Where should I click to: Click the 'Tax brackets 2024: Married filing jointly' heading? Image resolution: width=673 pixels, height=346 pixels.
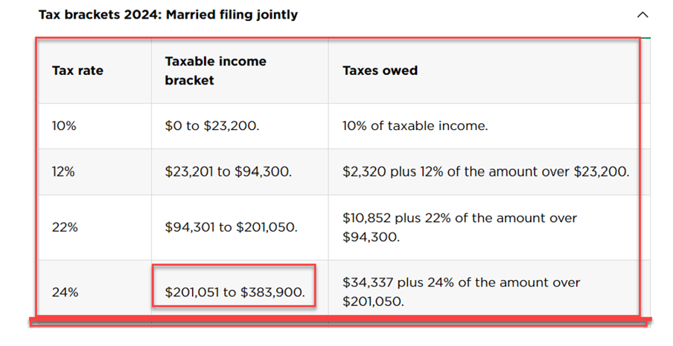[x=168, y=15]
